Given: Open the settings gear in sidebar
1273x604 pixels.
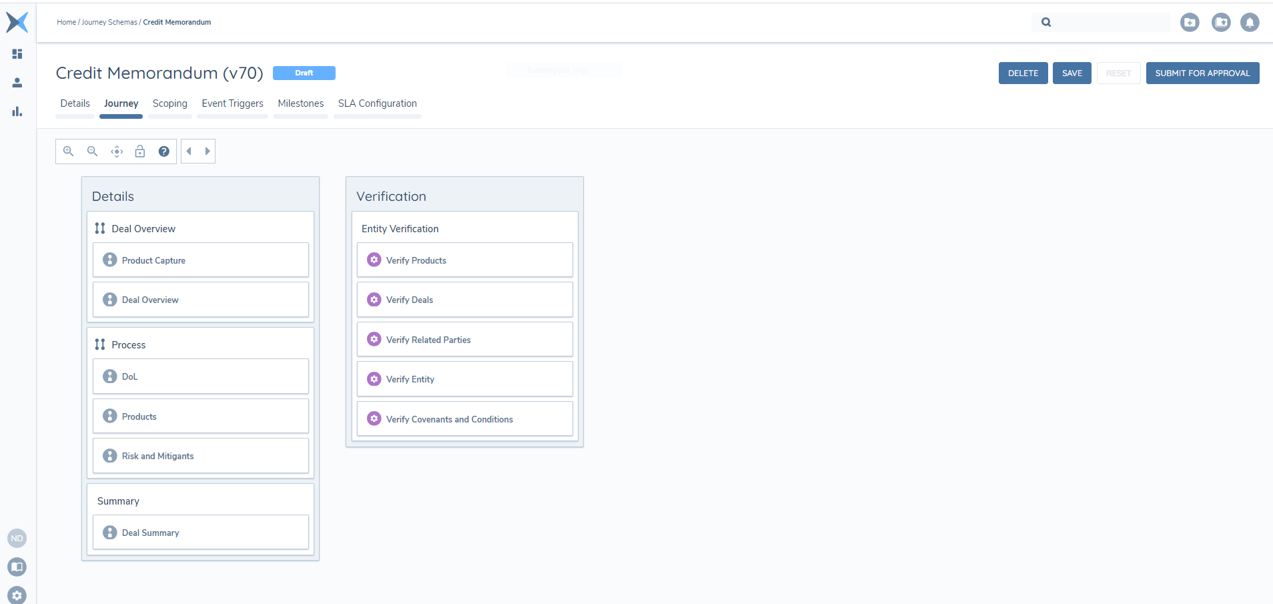Looking at the screenshot, I should 17,595.
